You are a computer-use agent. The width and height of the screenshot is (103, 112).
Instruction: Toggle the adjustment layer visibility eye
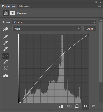pyautogui.click(x=85, y=106)
